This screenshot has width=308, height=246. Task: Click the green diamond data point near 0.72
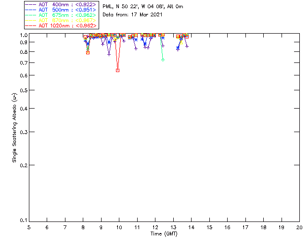click(163, 60)
